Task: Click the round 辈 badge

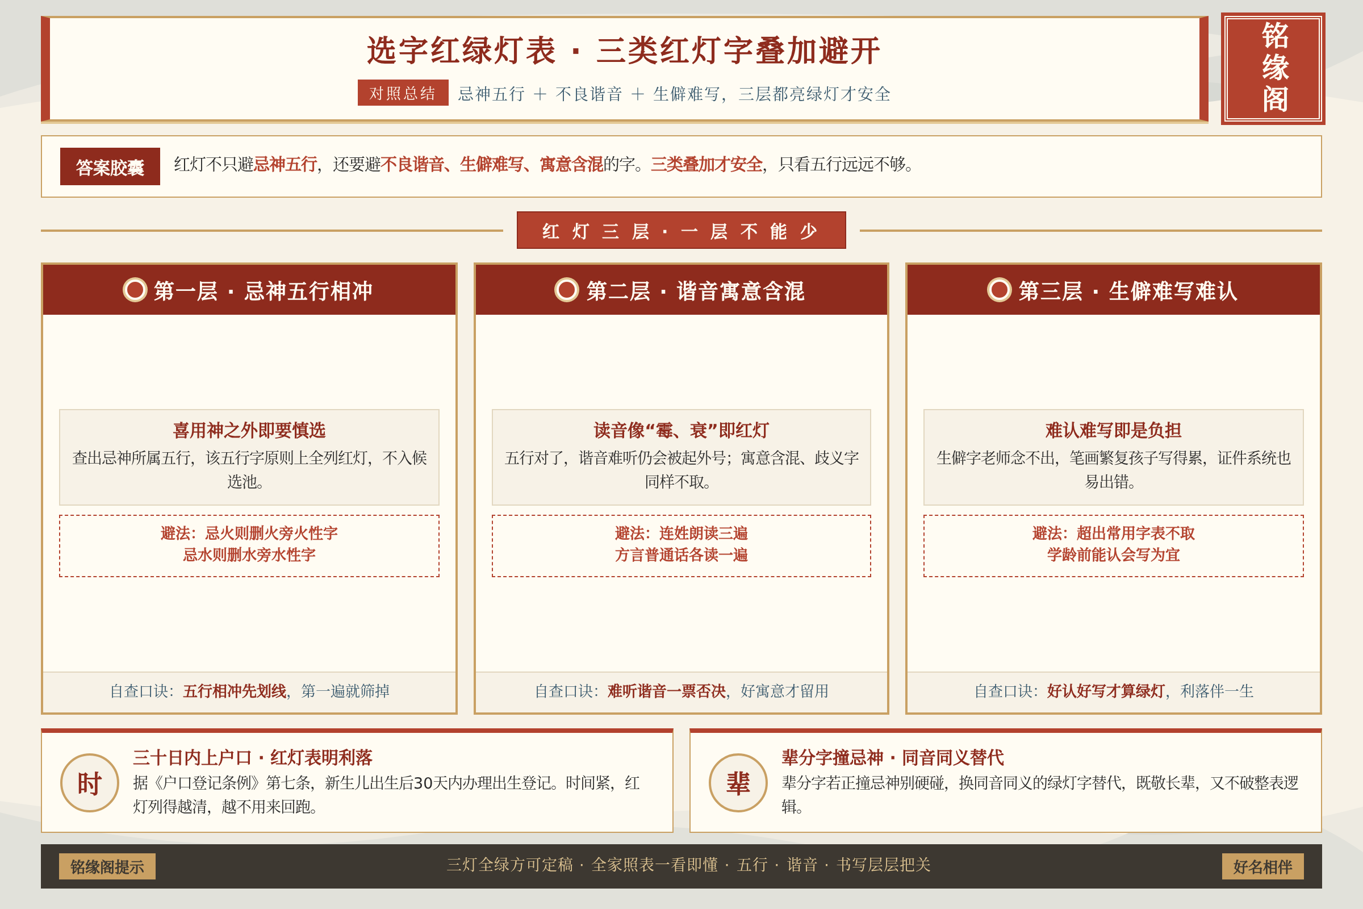Action: (738, 783)
